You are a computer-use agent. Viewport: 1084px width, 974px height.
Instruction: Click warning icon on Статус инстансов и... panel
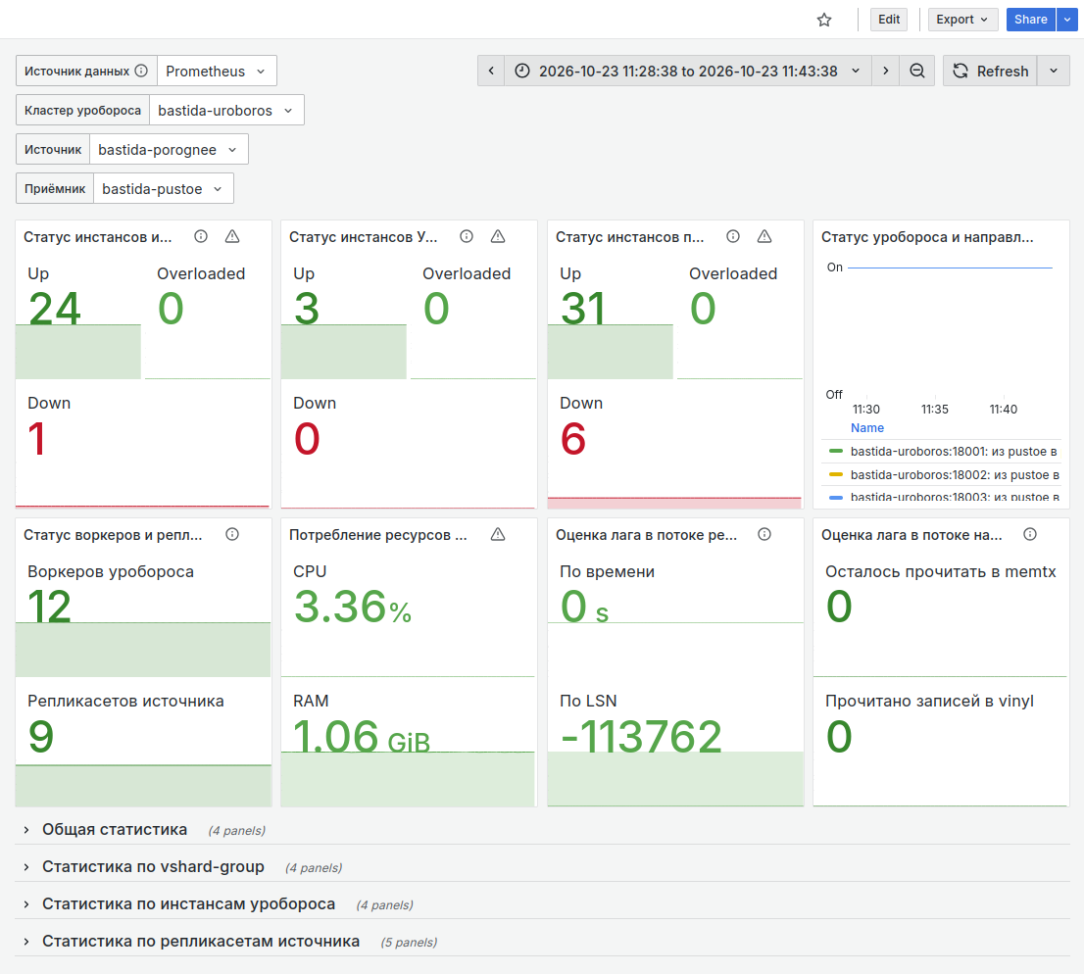click(232, 236)
